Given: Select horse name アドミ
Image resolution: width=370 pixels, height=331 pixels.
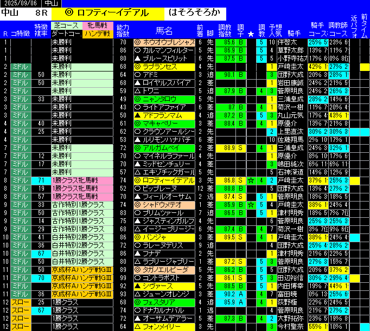Looking at the screenshot, I should click(x=164, y=75).
